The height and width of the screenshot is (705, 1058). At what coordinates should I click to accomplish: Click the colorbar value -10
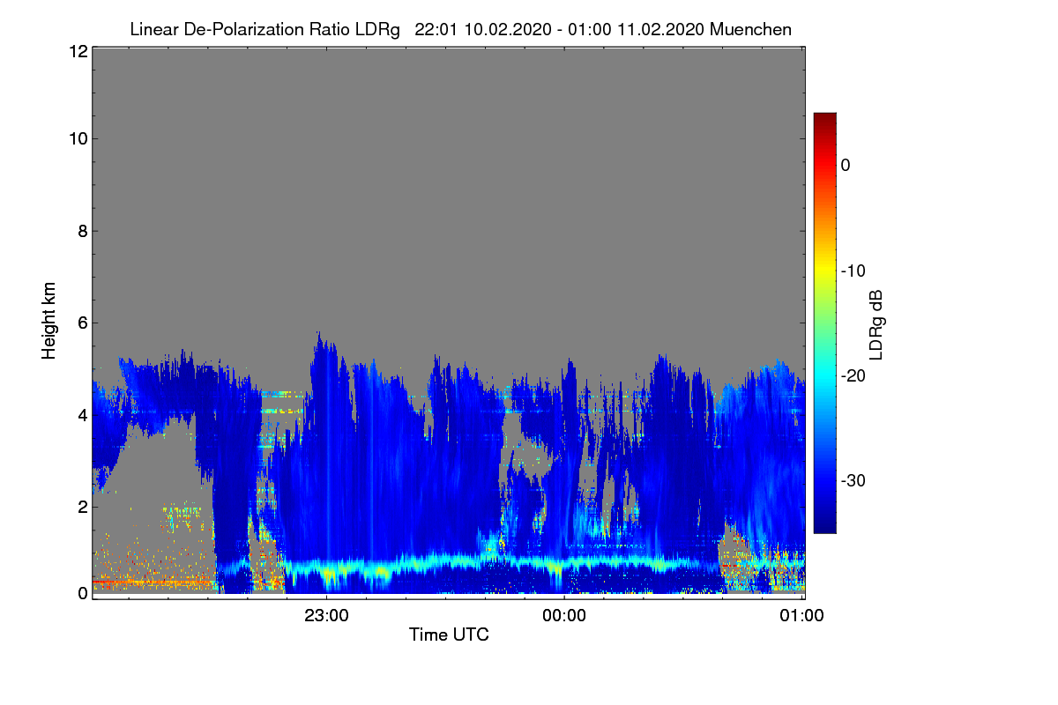pos(853,271)
